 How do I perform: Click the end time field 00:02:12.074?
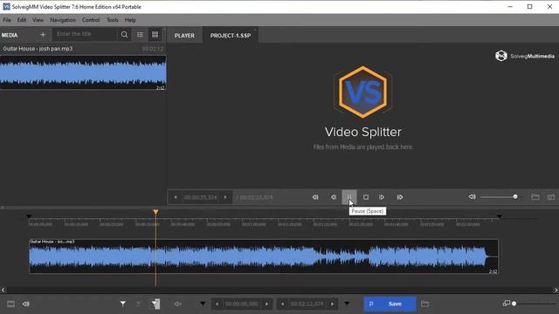click(x=307, y=304)
